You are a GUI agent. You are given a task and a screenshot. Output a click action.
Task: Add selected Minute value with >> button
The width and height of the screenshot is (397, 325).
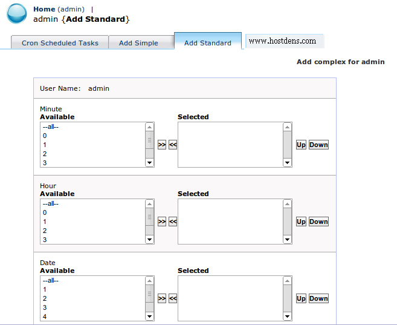coord(162,145)
